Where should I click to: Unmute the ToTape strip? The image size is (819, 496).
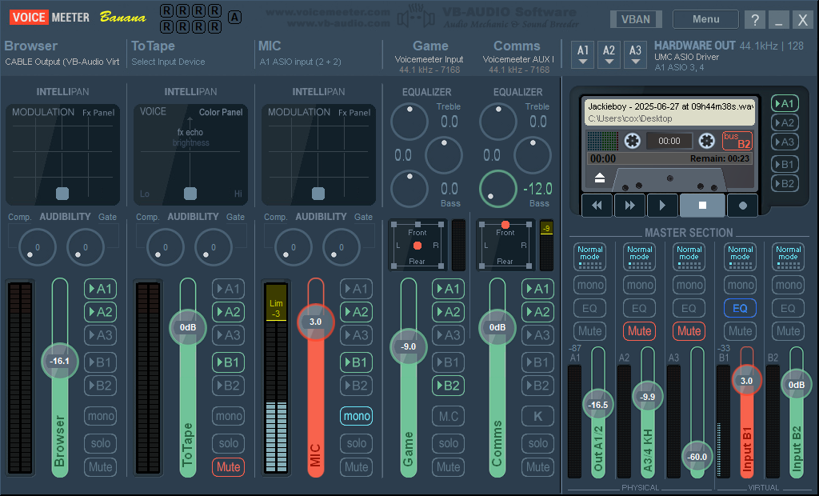228,466
